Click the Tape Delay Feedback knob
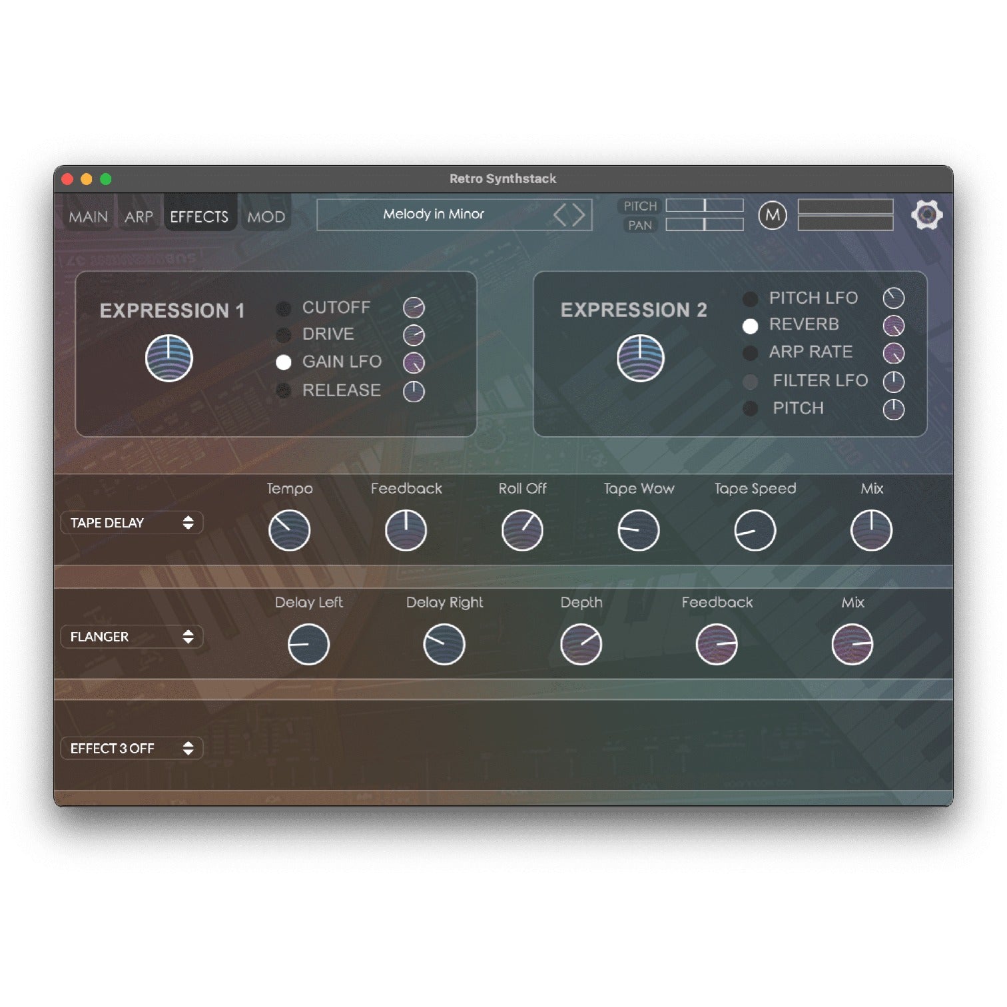This screenshot has width=1007, height=1007. pos(406,531)
